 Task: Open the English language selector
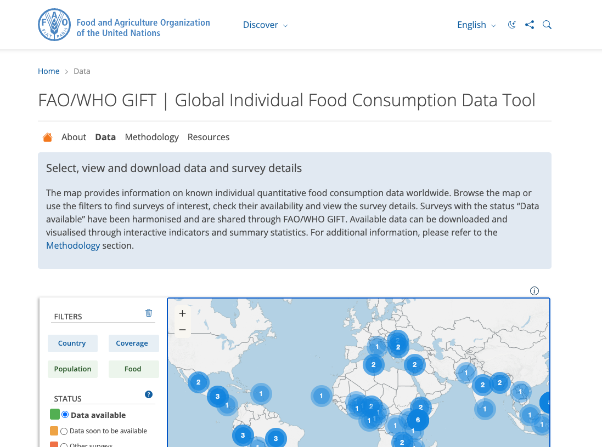pos(475,25)
